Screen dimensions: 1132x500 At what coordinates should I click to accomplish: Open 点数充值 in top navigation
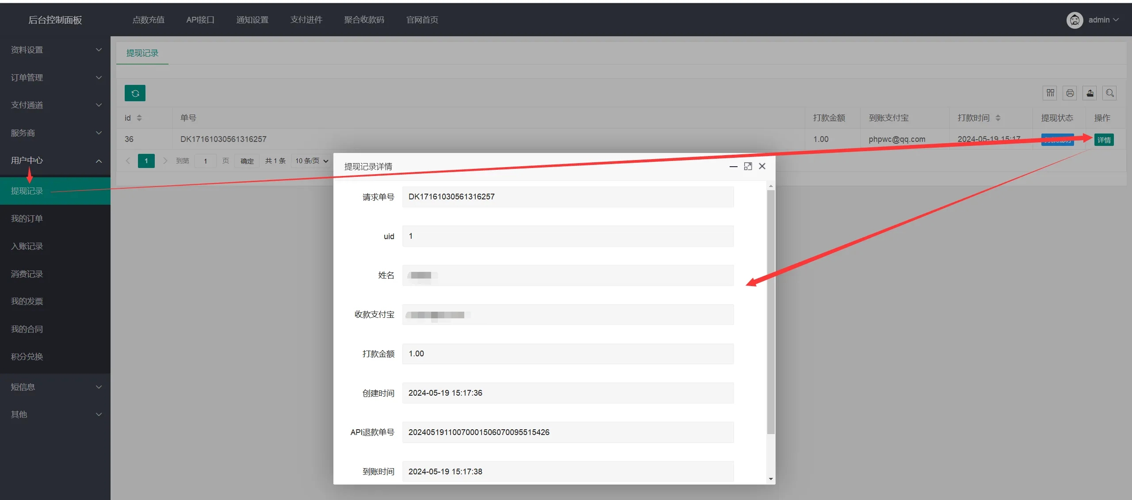(x=148, y=20)
